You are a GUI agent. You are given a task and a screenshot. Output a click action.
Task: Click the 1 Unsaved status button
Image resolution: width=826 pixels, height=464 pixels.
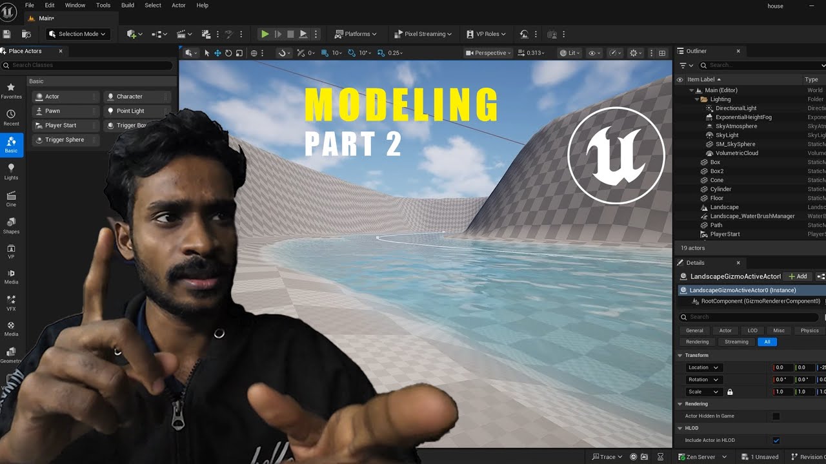coord(759,457)
